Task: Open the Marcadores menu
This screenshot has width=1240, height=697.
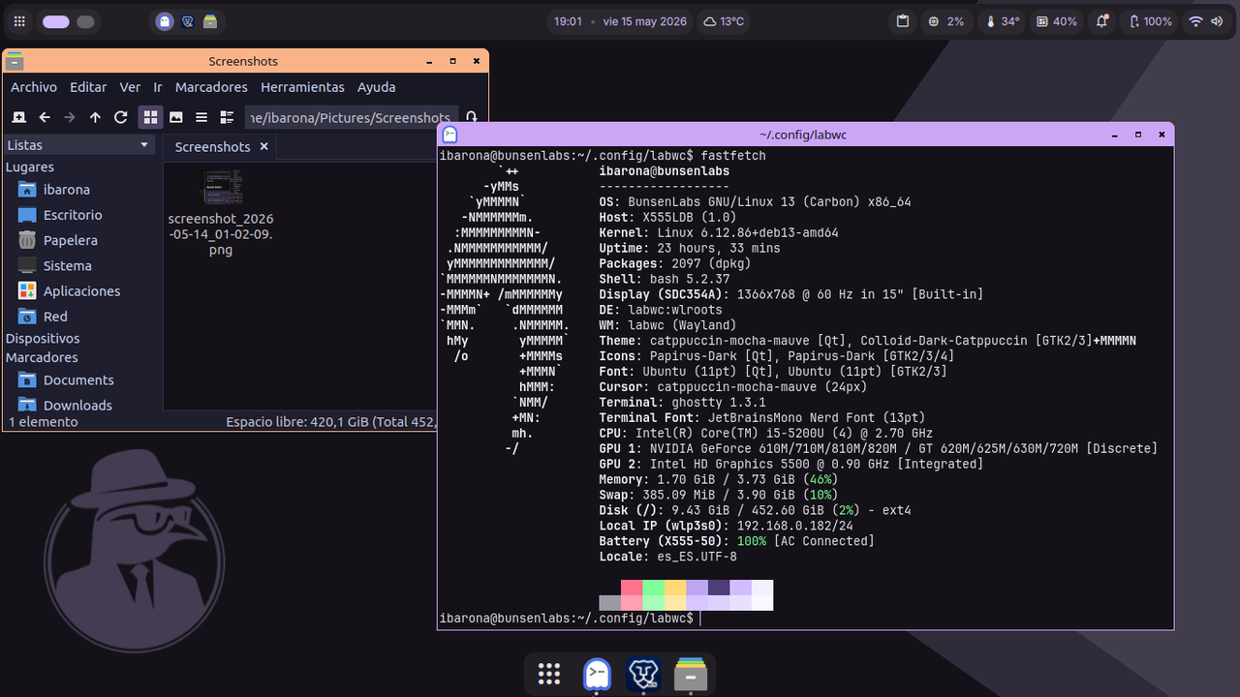Action: (x=211, y=87)
